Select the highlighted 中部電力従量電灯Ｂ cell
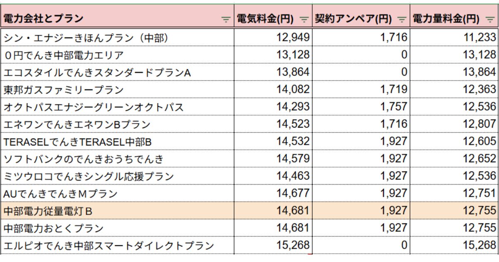This screenshot has width=499, height=262. click(117, 211)
